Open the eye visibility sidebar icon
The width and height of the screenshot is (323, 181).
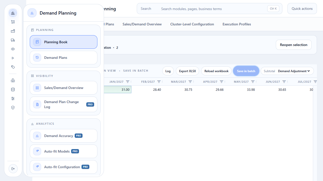tap(13, 49)
